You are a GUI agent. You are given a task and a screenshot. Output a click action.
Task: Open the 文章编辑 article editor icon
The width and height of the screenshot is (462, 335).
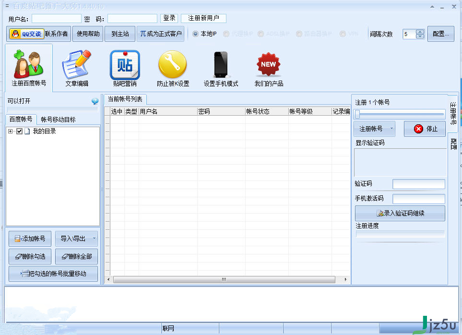click(77, 68)
